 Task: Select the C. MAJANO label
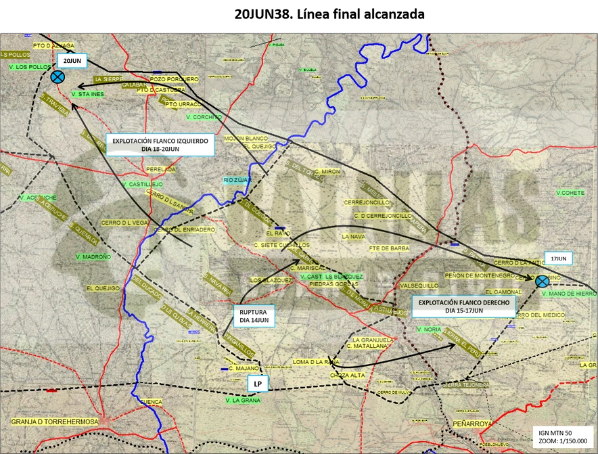point(244,368)
